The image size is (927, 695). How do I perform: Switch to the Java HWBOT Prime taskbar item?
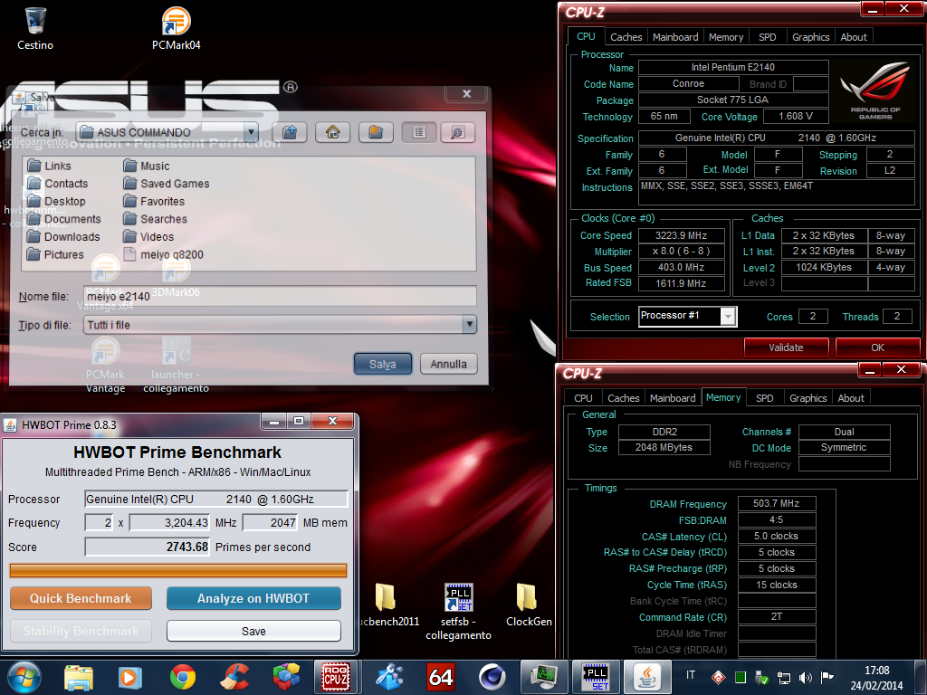point(646,677)
